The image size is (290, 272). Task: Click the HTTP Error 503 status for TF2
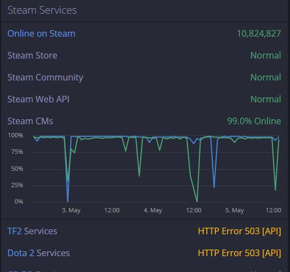click(240, 231)
